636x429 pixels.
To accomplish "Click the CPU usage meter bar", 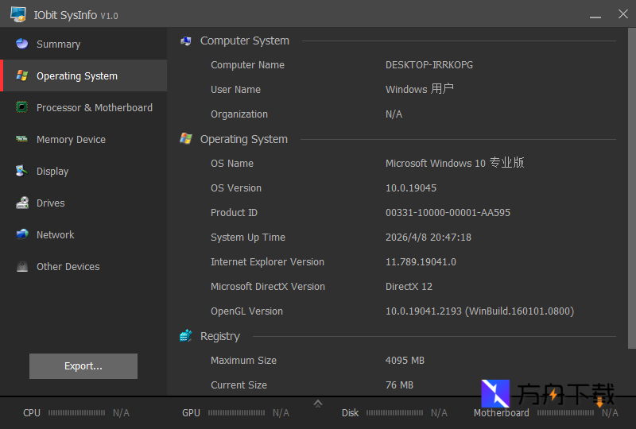I will coord(76,413).
